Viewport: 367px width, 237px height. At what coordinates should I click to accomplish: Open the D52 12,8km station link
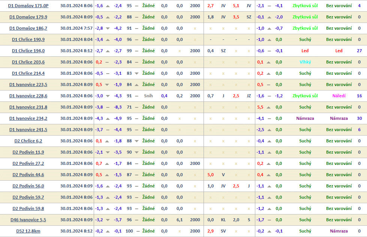(28, 231)
